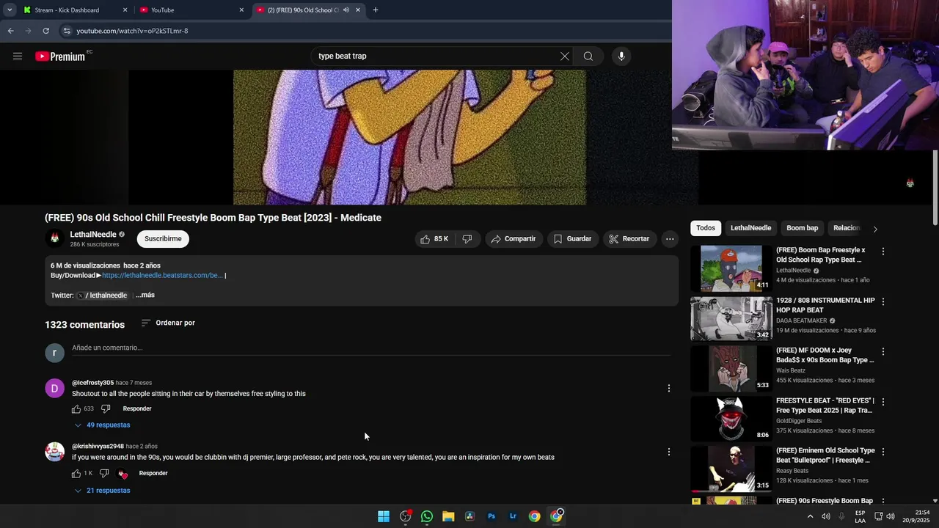Viewport: 939px width, 528px height.
Task: View site information icon in address bar
Action: point(67,31)
